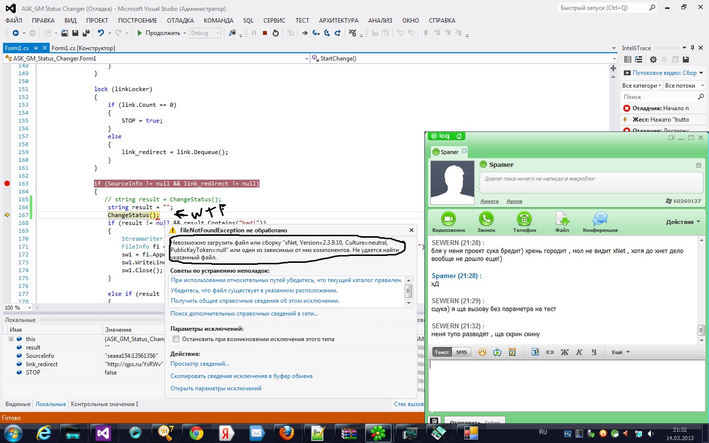Click the Undo icon in the toolbar
This screenshot has width=709, height=443.
point(101,33)
